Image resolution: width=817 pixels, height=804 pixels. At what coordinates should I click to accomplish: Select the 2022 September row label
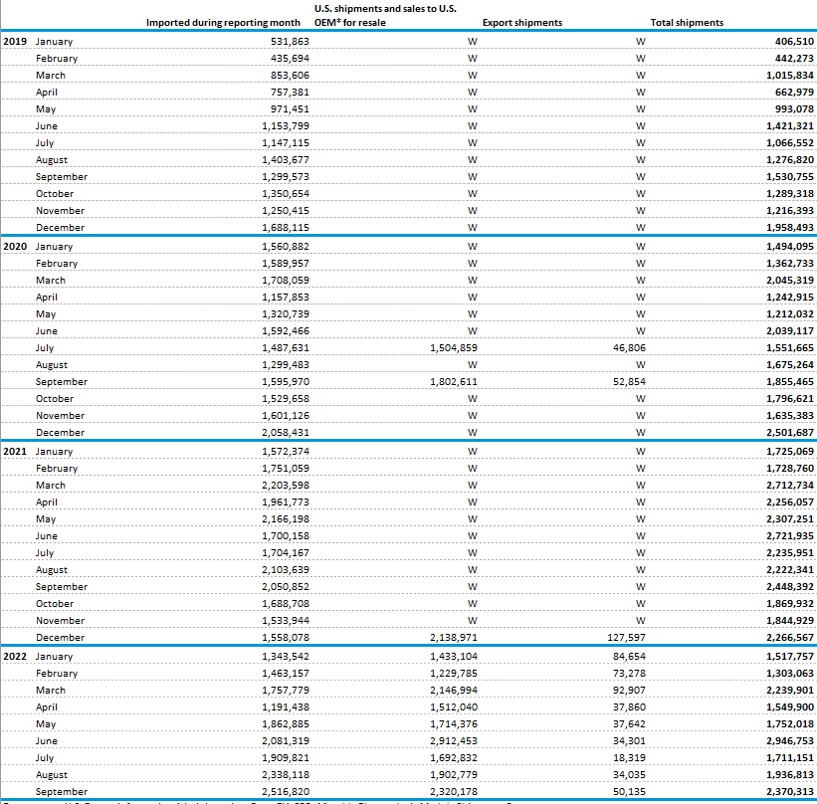[x=62, y=792]
